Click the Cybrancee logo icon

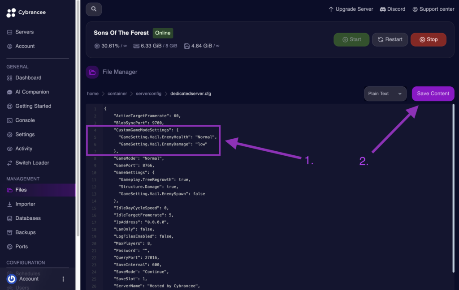(x=11, y=13)
